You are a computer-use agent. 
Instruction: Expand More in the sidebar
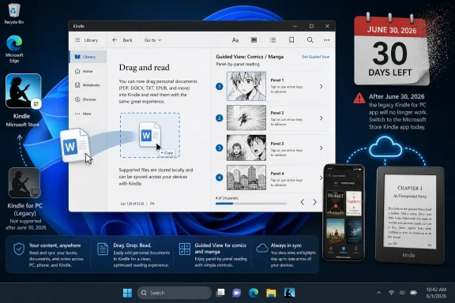(83, 114)
